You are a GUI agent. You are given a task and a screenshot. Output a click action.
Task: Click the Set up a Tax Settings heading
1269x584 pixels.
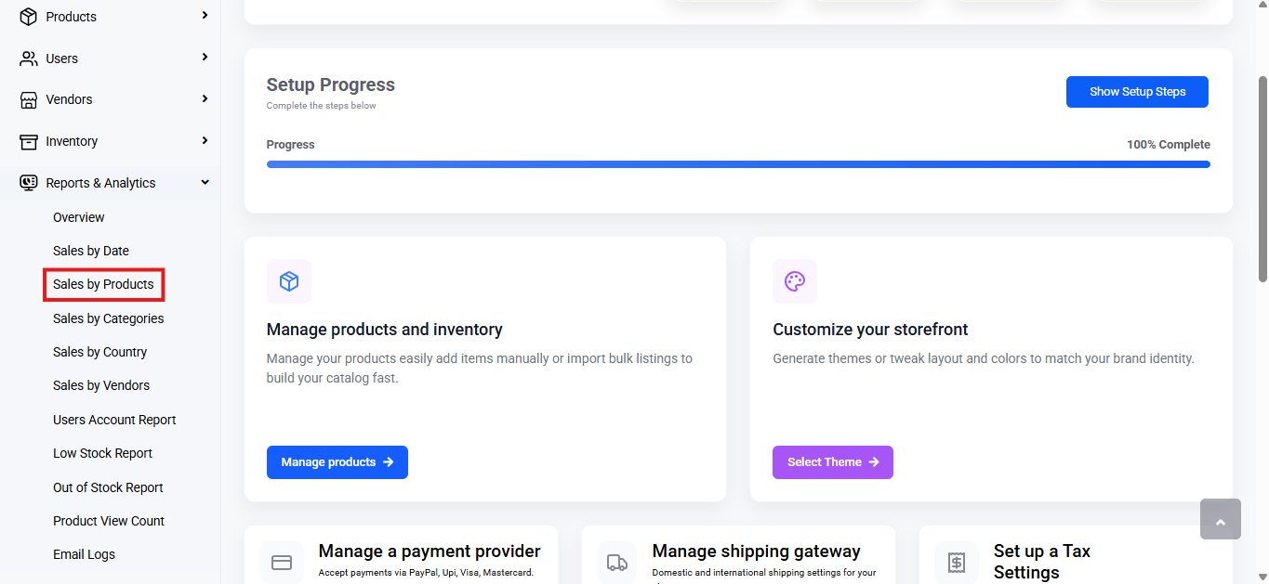click(1042, 562)
